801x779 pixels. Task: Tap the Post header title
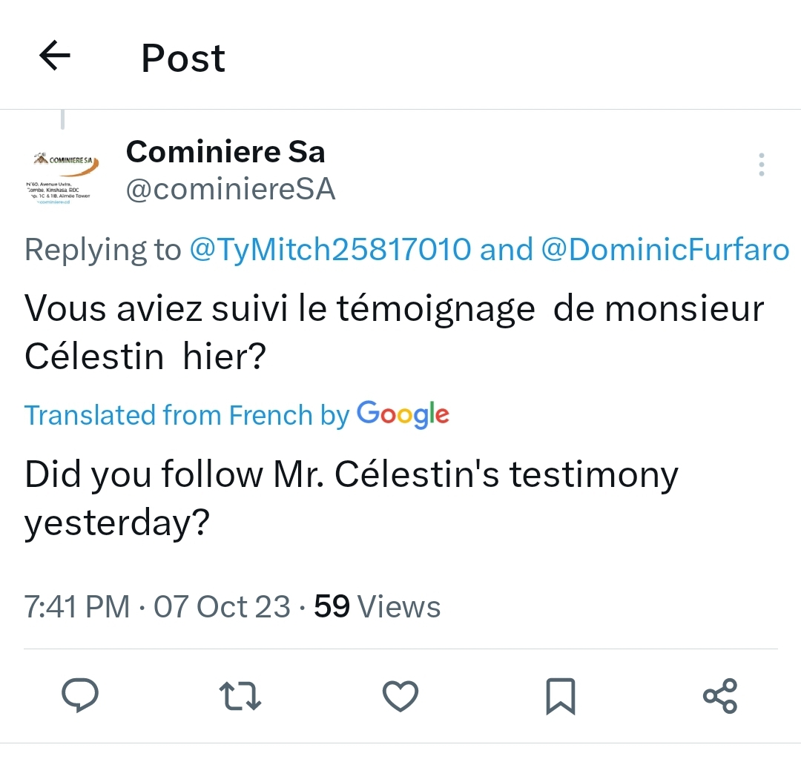click(183, 58)
